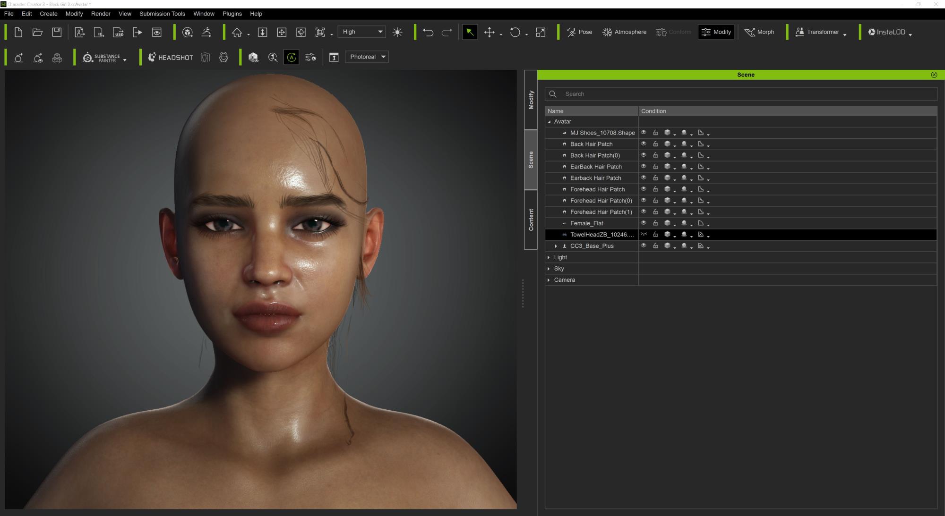Open the Photoreal render mode dropdown

point(367,57)
